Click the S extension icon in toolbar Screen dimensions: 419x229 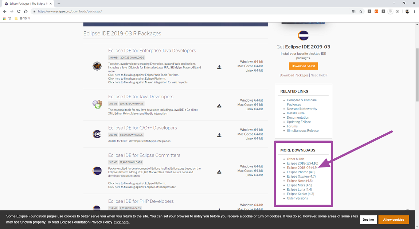coord(383,12)
